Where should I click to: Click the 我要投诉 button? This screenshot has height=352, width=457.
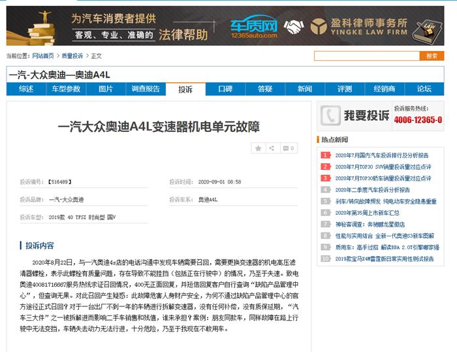pos(367,116)
